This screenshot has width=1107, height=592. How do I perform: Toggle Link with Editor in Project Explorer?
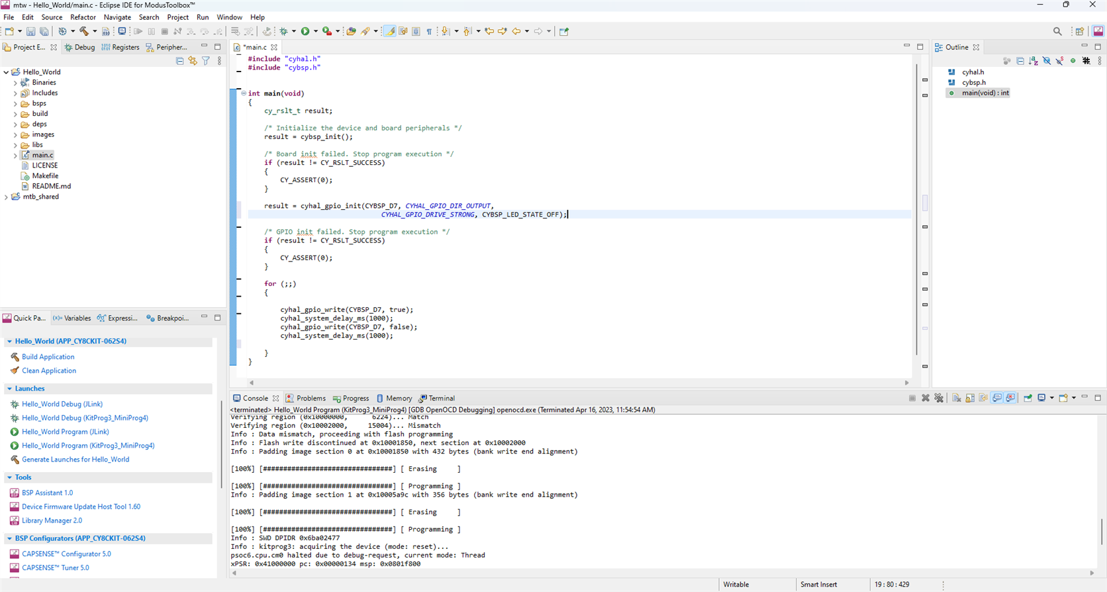[193, 61]
